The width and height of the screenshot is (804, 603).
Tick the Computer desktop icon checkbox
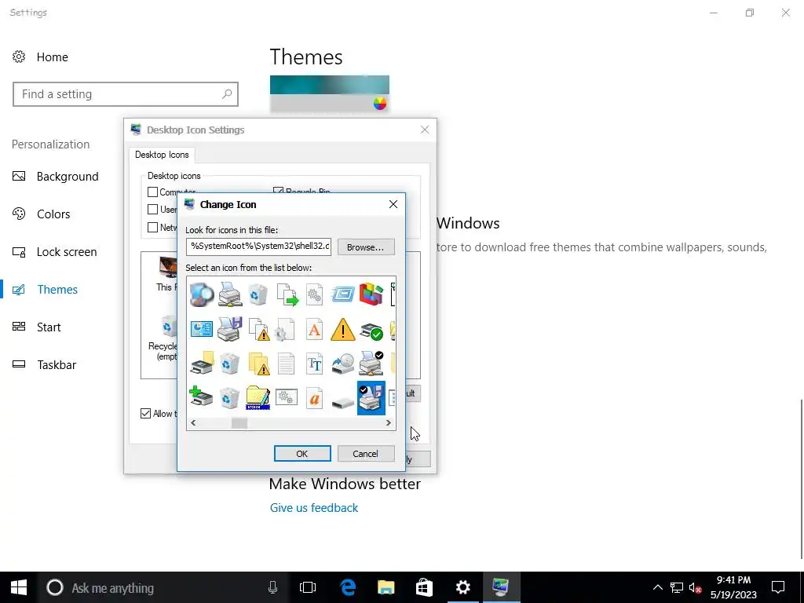[x=152, y=192]
